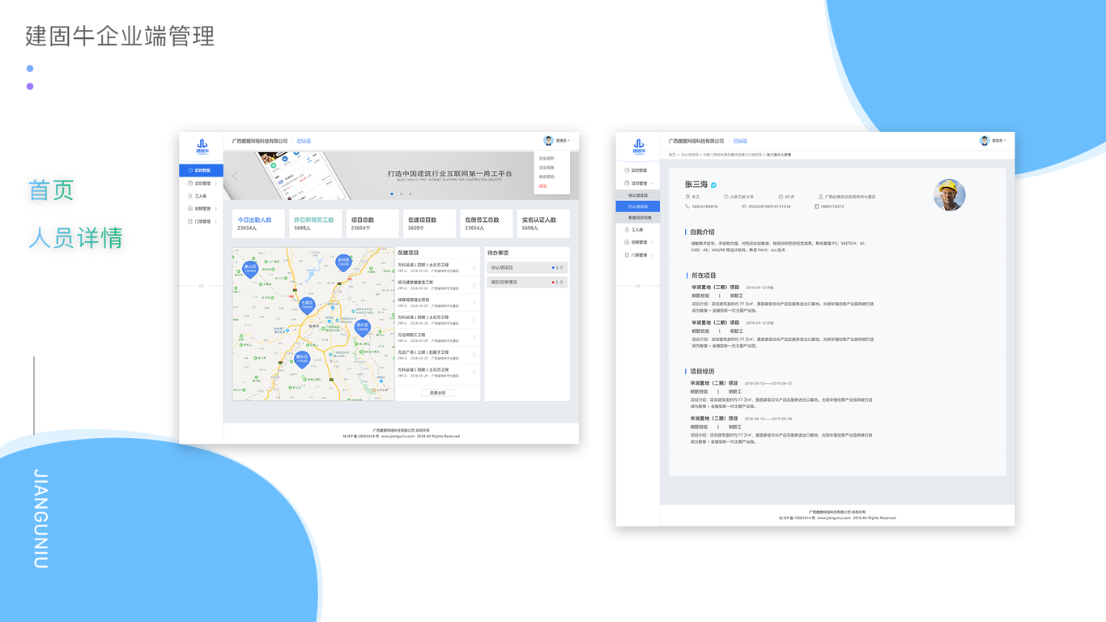1106x622 pixels.
Task: Open 工人库 in the homepage sidebar
Action: [201, 196]
